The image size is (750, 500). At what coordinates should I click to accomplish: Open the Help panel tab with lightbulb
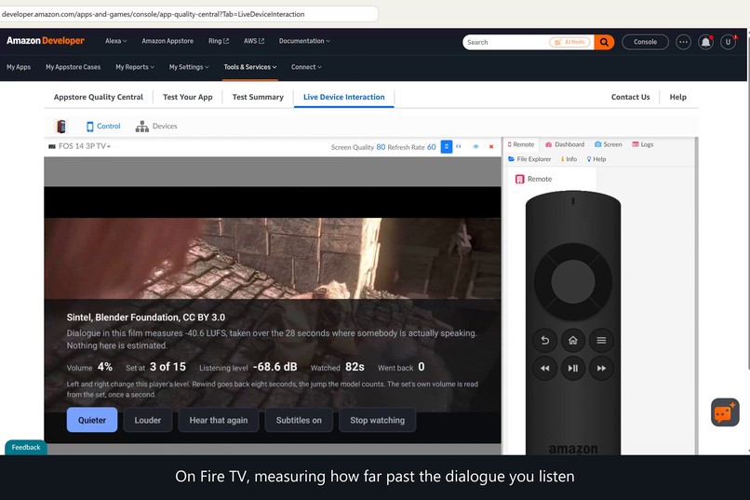pyautogui.click(x=596, y=159)
